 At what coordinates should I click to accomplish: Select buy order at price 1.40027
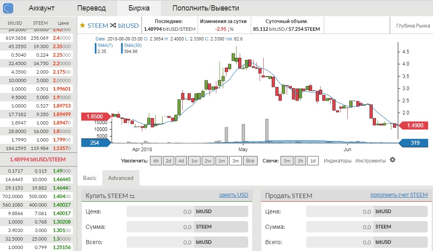tap(36, 205)
